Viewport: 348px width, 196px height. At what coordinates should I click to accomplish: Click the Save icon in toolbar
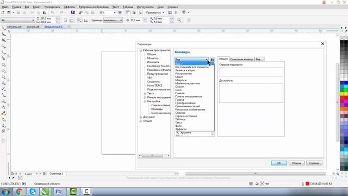click(x=18, y=13)
